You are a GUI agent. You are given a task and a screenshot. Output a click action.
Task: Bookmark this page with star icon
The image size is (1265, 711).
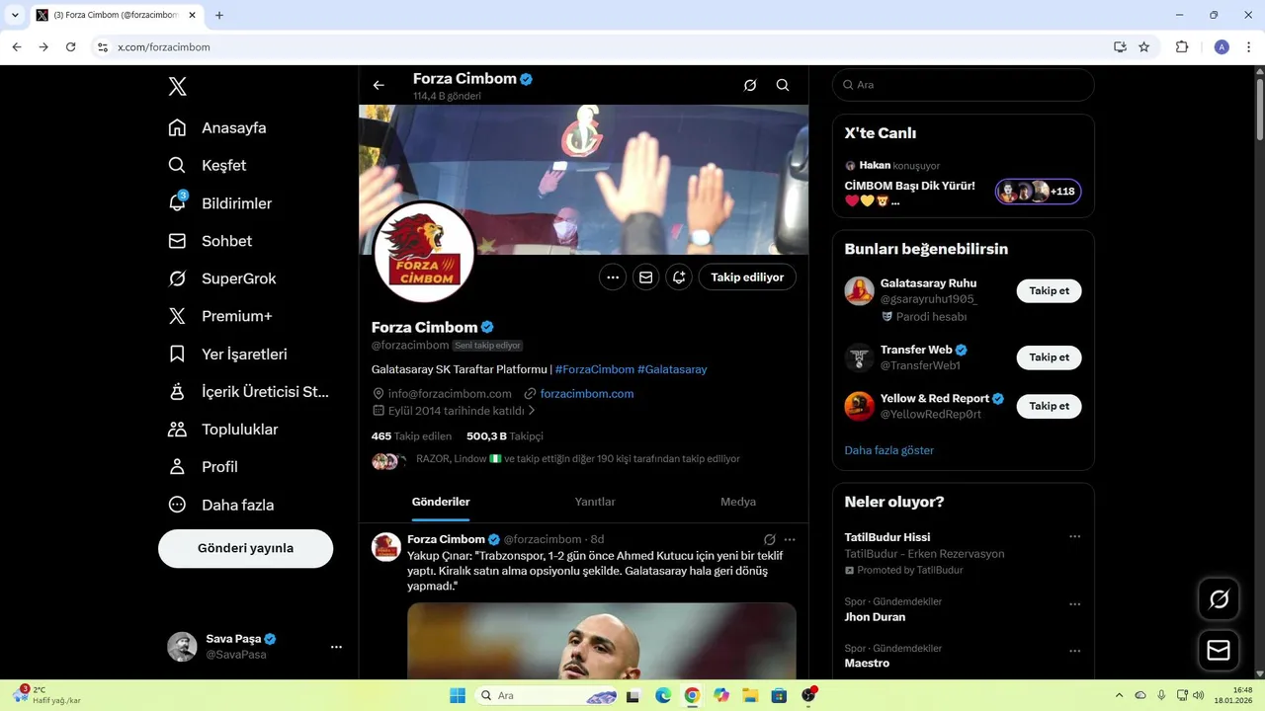click(1144, 46)
